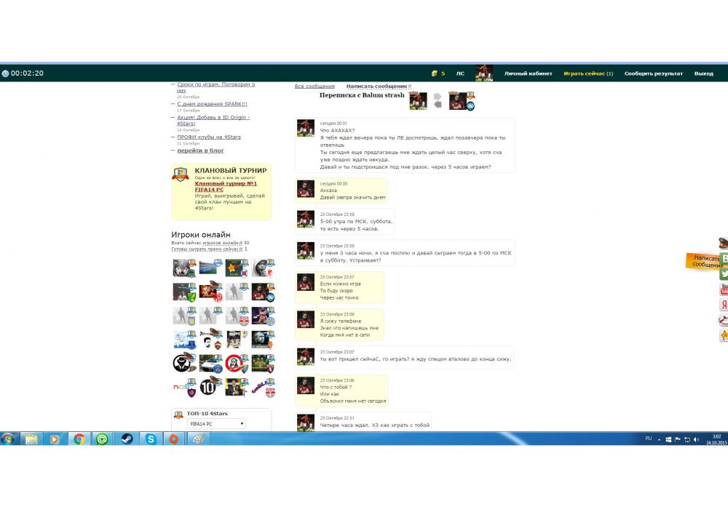Click the orange Написать сообщение side button
The width and height of the screenshot is (728, 509).
pos(705,262)
